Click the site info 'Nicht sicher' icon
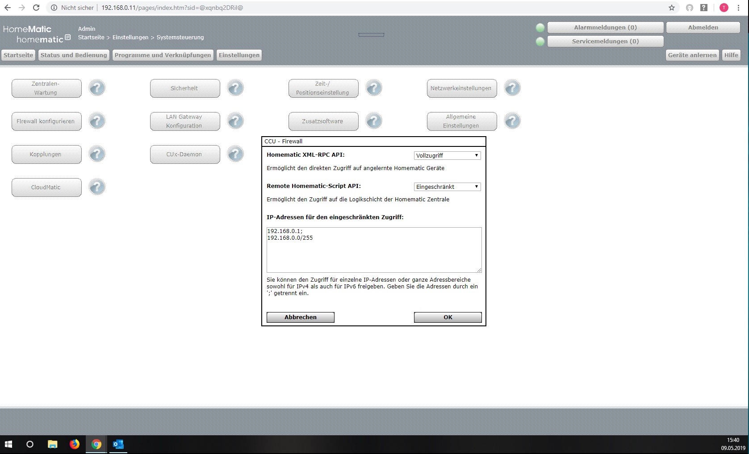 54,8
